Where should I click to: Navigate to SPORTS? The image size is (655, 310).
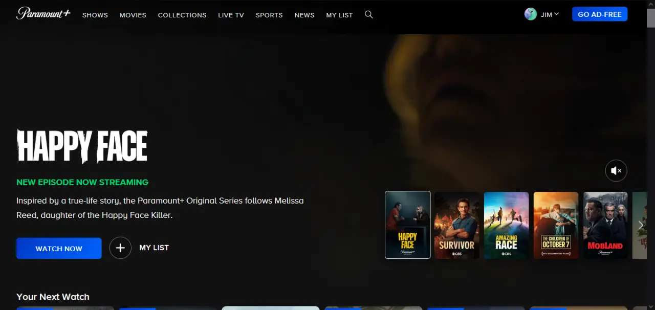point(269,15)
